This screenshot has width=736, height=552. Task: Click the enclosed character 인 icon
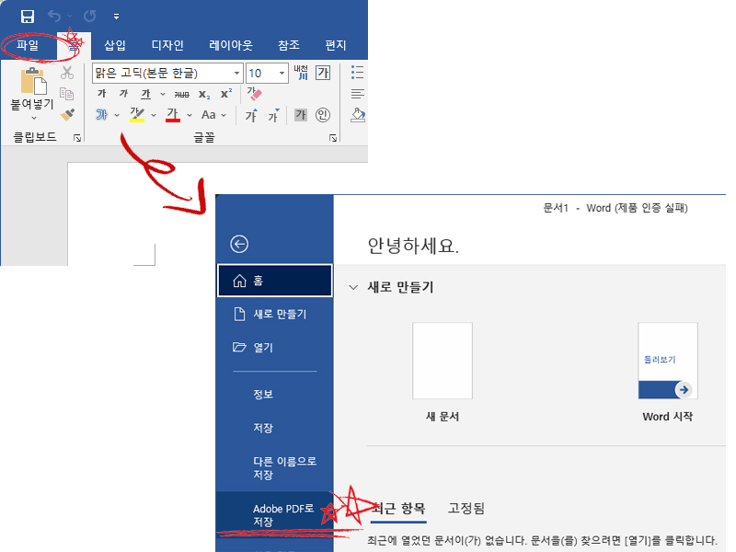(x=323, y=114)
